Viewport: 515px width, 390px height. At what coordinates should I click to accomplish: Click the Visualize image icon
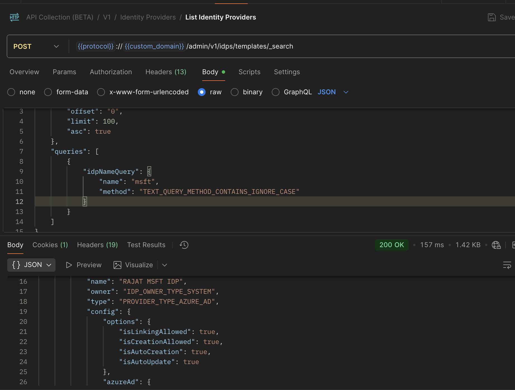[117, 265]
